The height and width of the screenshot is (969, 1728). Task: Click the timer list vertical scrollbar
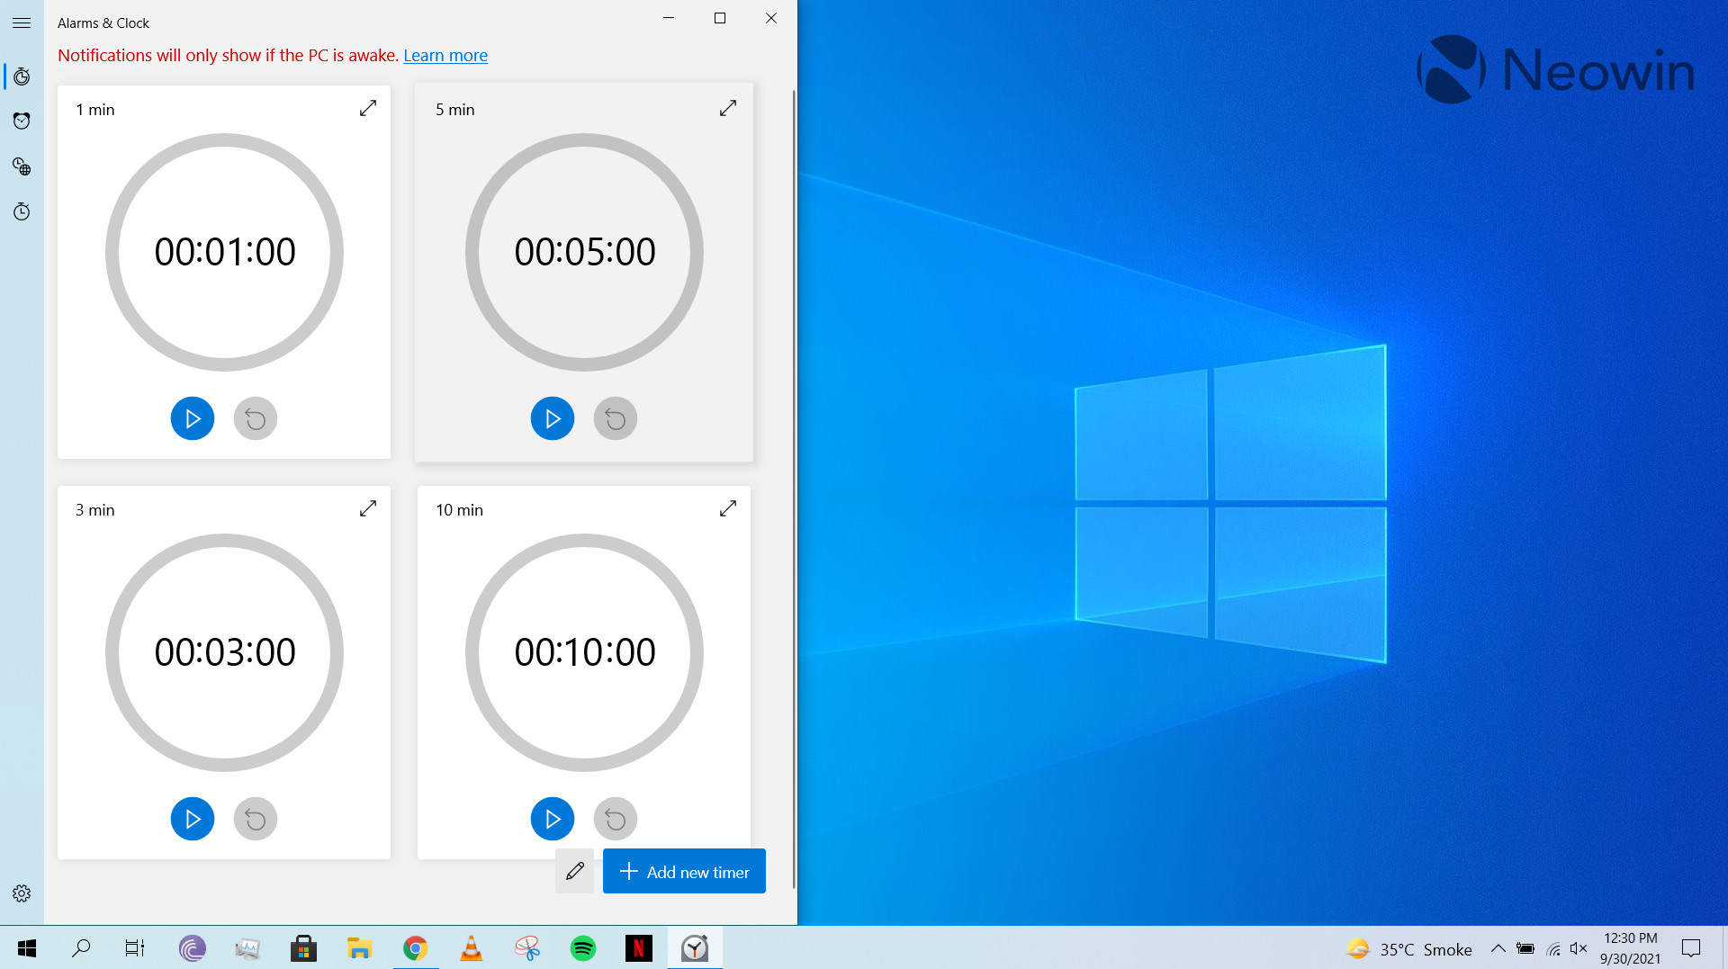click(x=794, y=489)
